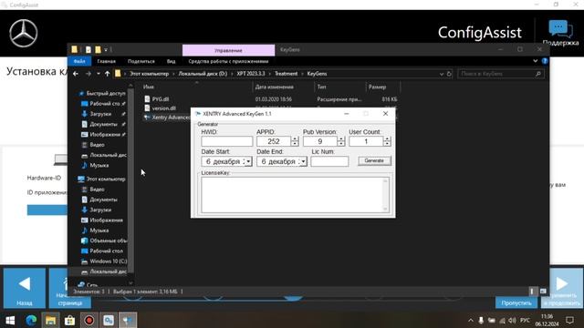This screenshot has height=328, width=584.
Task: Go back in File Explorer navigation
Action: click(76, 74)
